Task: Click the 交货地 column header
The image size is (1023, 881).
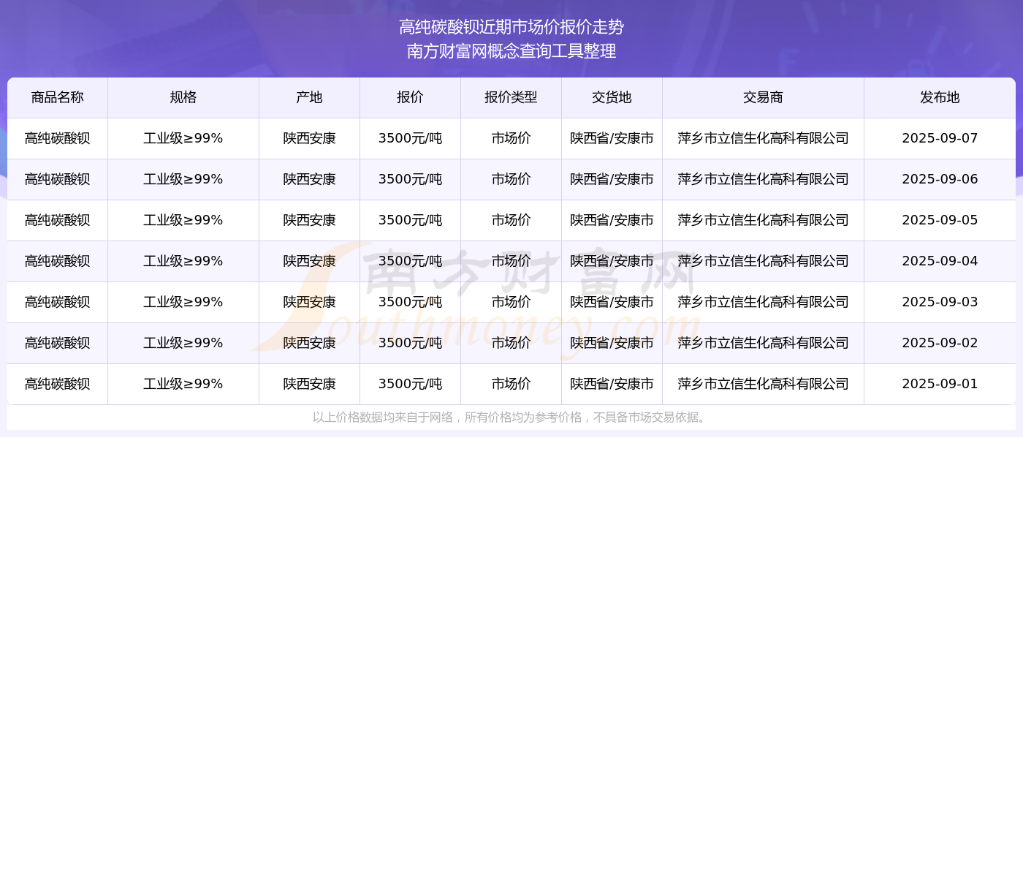Action: pos(612,98)
